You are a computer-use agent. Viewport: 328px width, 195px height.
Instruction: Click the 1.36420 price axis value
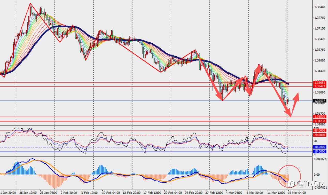[x=320, y=39]
